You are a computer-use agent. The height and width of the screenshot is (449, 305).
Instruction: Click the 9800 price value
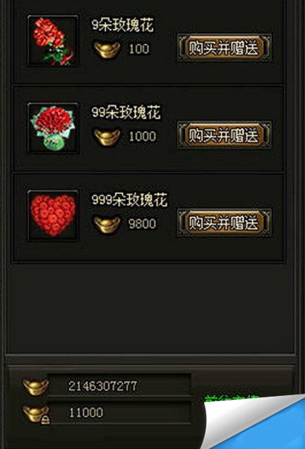click(x=142, y=224)
